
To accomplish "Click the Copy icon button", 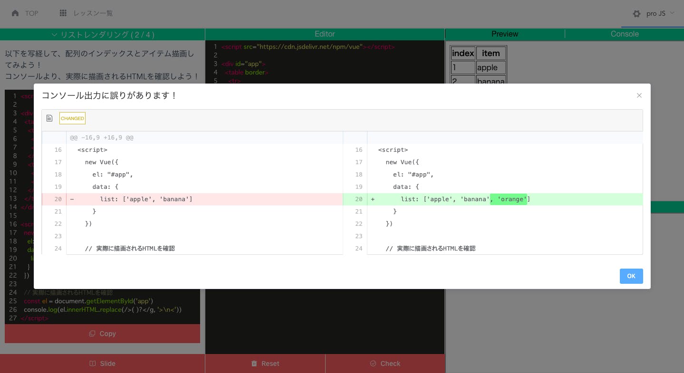I will 92,334.
